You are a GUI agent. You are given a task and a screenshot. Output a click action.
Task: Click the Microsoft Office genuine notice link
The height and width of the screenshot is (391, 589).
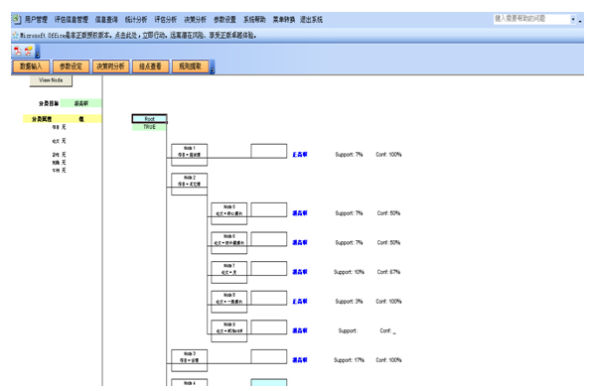(x=138, y=36)
